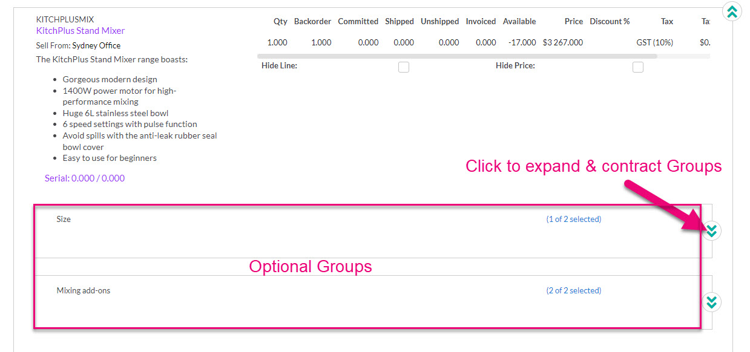Click the GST (10%) tax value

point(655,42)
